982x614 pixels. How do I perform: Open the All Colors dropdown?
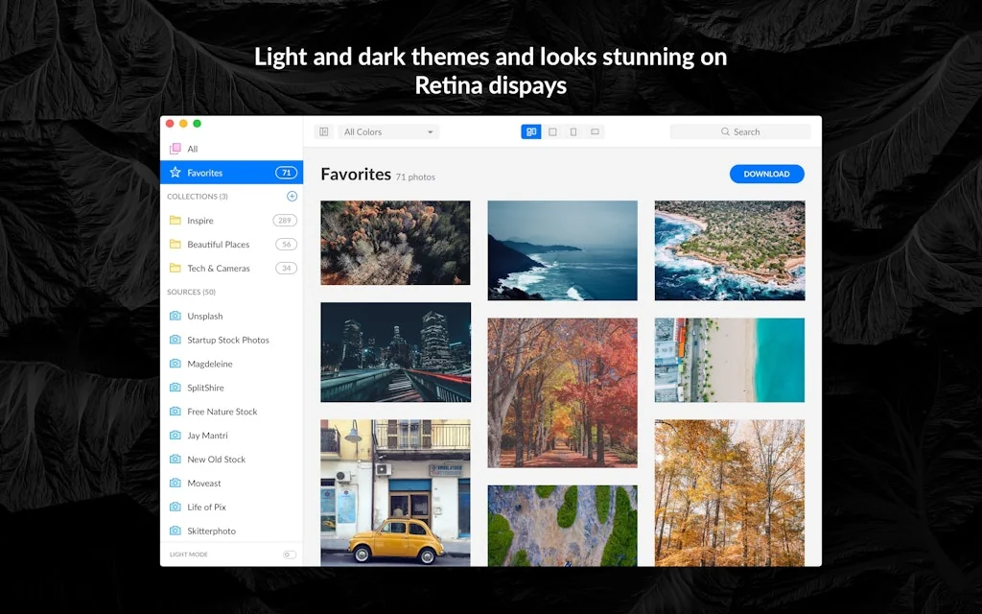pos(388,132)
